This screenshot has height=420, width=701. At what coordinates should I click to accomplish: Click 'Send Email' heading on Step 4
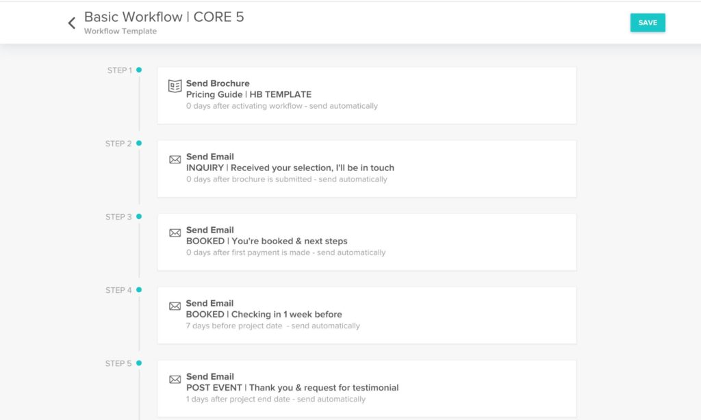click(210, 303)
